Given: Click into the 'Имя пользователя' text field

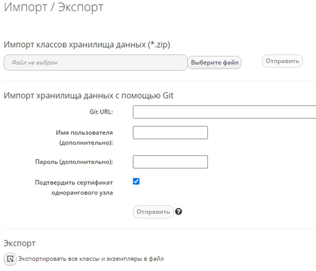Looking at the screenshot, I should click(x=170, y=133).
